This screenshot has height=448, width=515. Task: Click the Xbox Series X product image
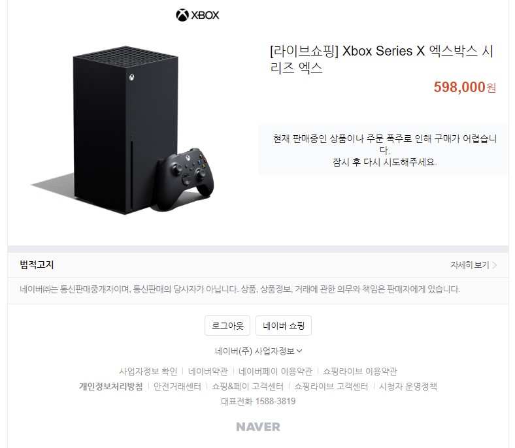tap(122, 131)
